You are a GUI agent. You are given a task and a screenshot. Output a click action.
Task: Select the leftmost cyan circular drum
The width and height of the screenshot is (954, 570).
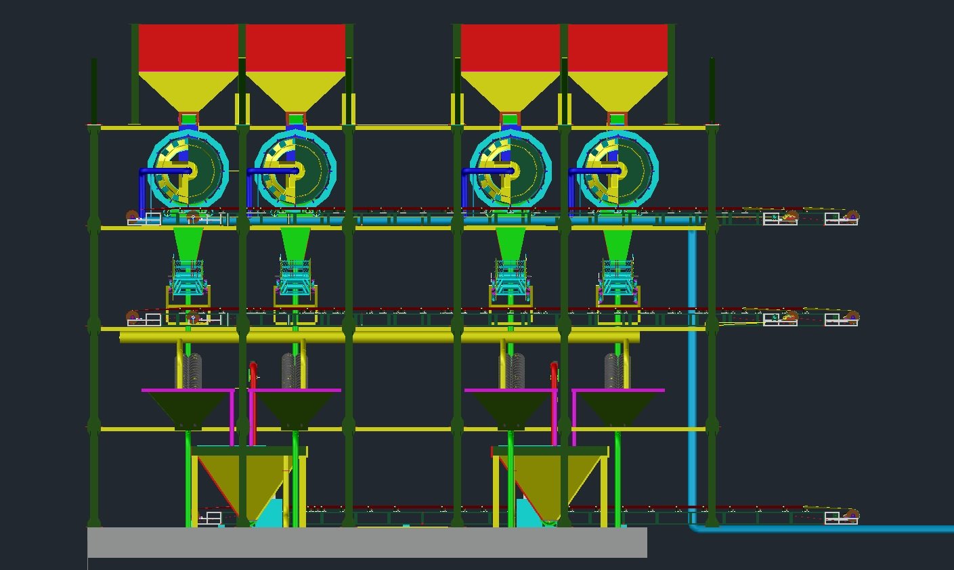point(188,169)
